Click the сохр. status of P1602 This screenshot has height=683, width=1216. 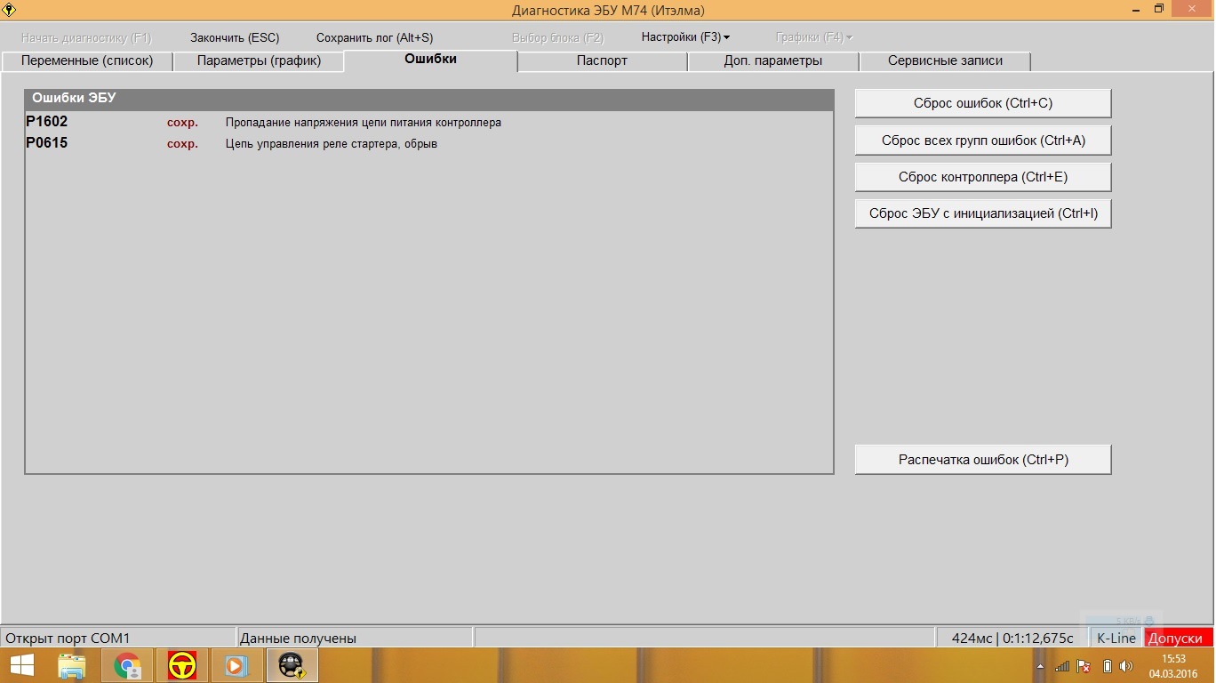182,123
